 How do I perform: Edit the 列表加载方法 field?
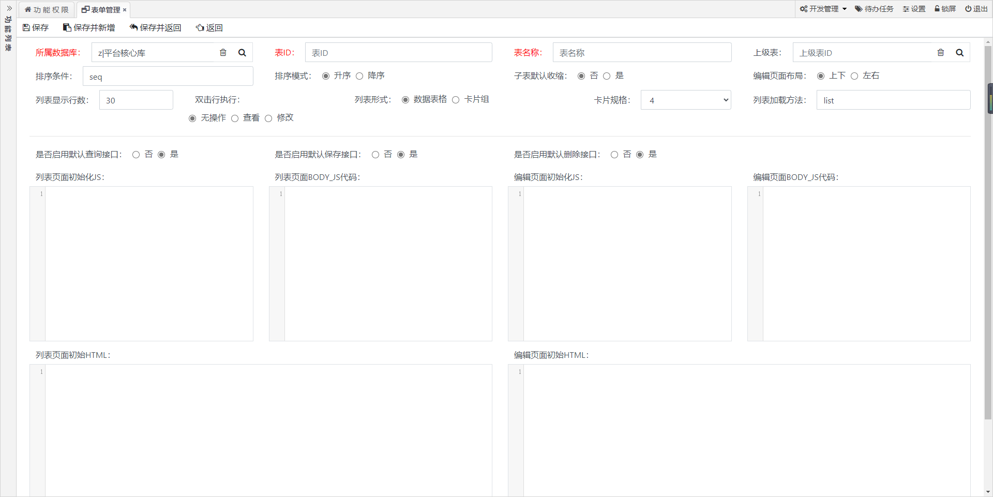click(893, 100)
